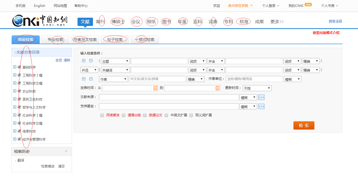Uncheck the 基础科学 category checkbox
Image resolution: width=358 pixels, height=179 pixels.
tap(19, 67)
